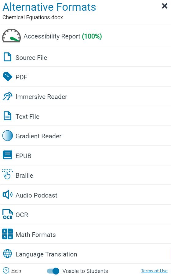Open the Help link

tap(16, 271)
